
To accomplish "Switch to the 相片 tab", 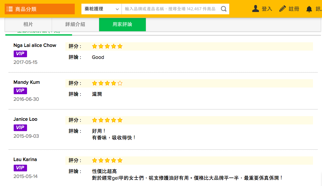I will point(28,24).
